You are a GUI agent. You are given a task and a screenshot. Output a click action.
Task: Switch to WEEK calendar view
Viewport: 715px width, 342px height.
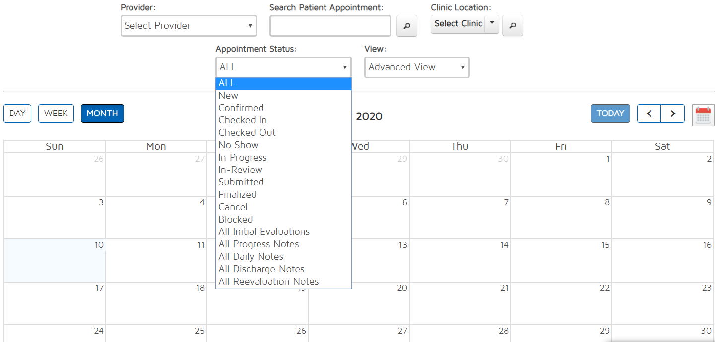pos(56,114)
